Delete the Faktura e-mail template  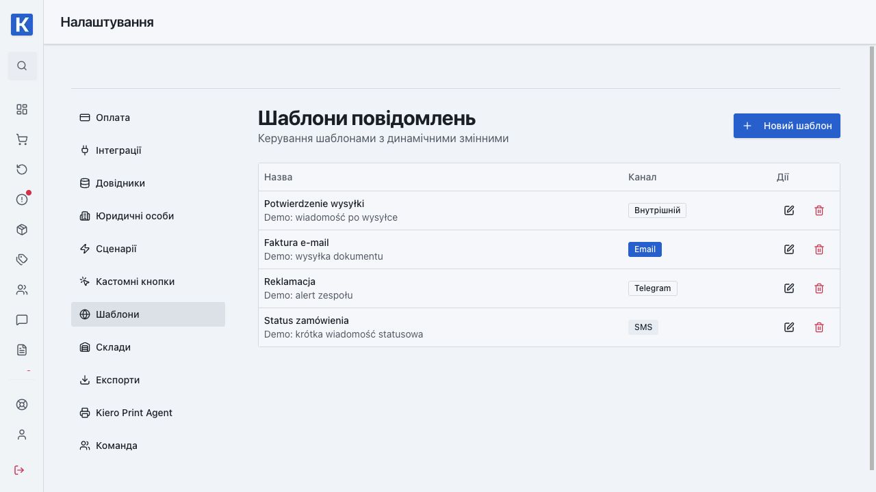pos(819,249)
